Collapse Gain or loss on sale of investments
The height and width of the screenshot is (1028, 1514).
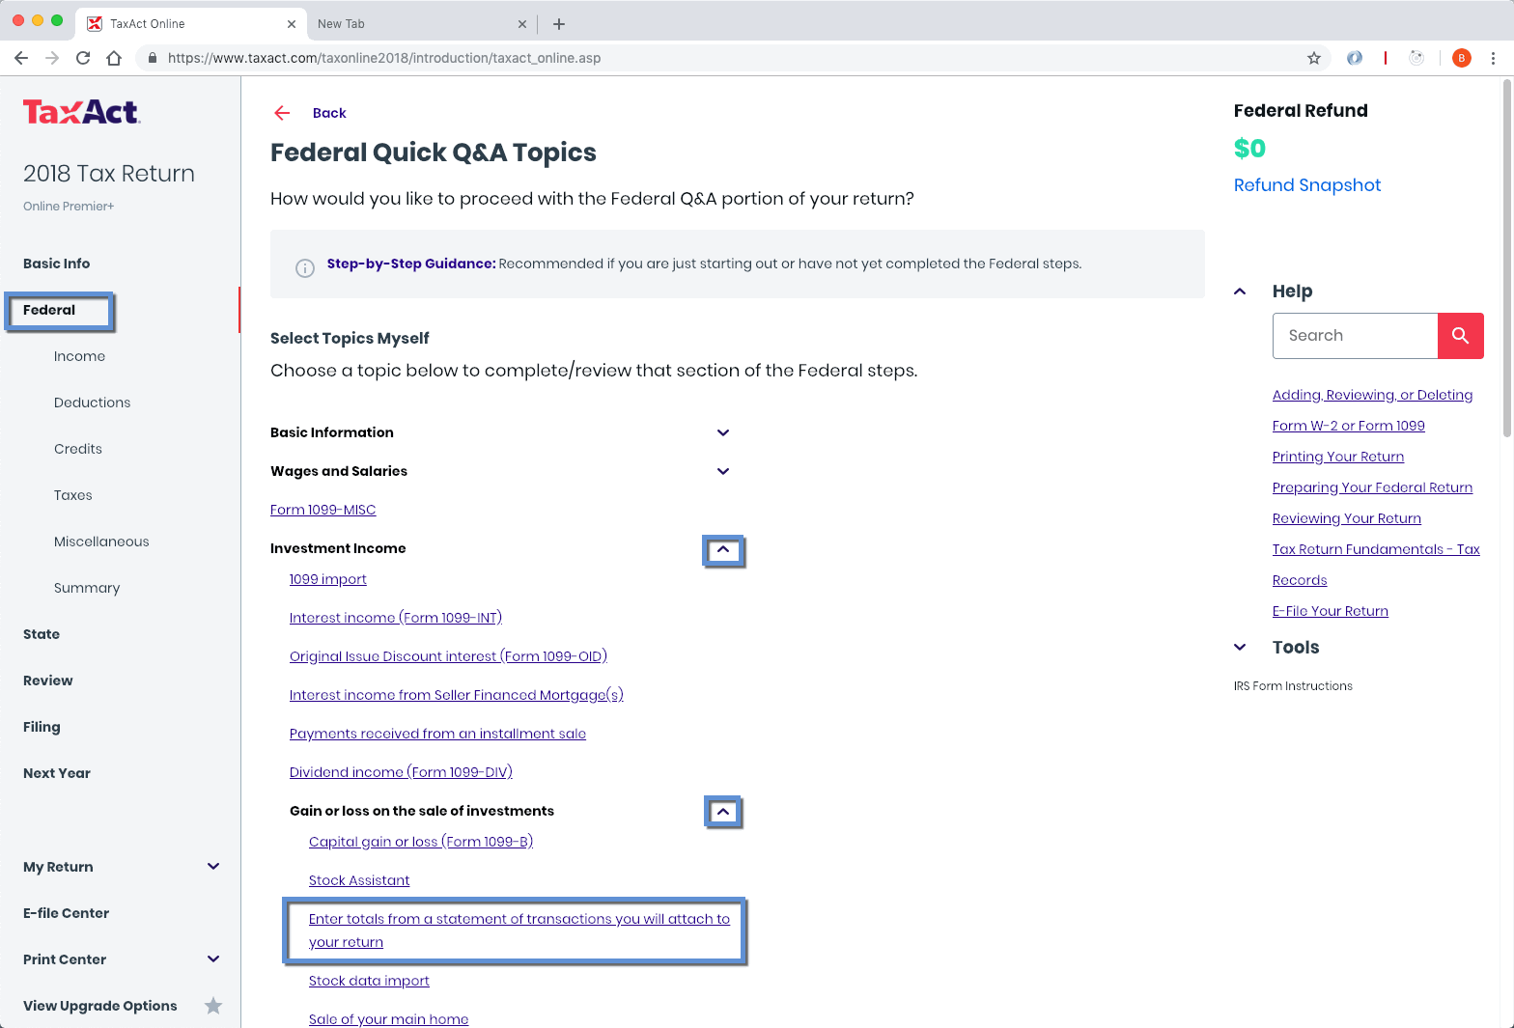tap(723, 813)
